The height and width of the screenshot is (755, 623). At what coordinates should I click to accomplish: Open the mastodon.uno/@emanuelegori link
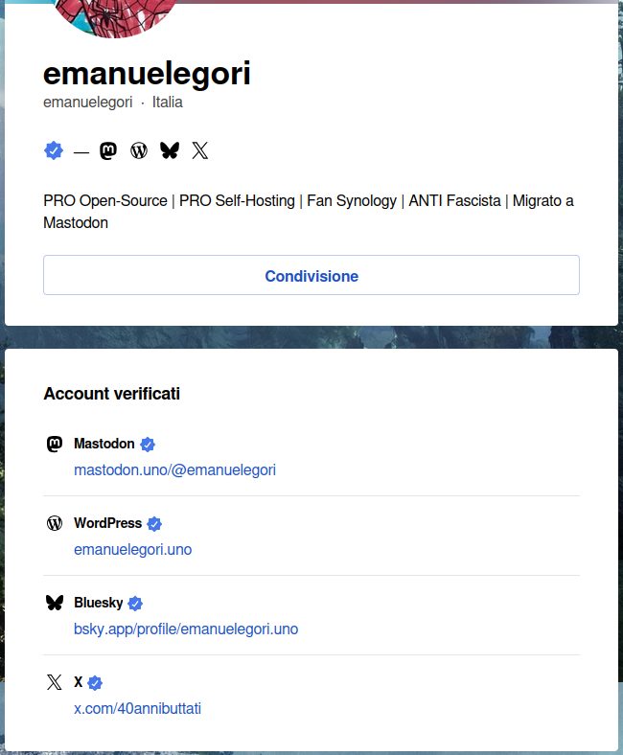[174, 470]
